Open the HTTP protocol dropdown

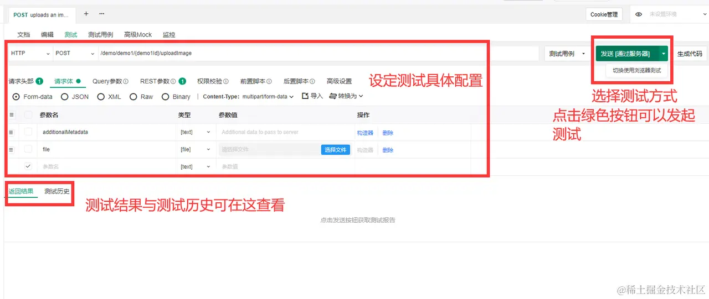pos(30,53)
